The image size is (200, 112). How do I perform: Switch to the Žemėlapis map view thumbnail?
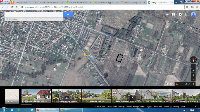click(x=12, y=96)
